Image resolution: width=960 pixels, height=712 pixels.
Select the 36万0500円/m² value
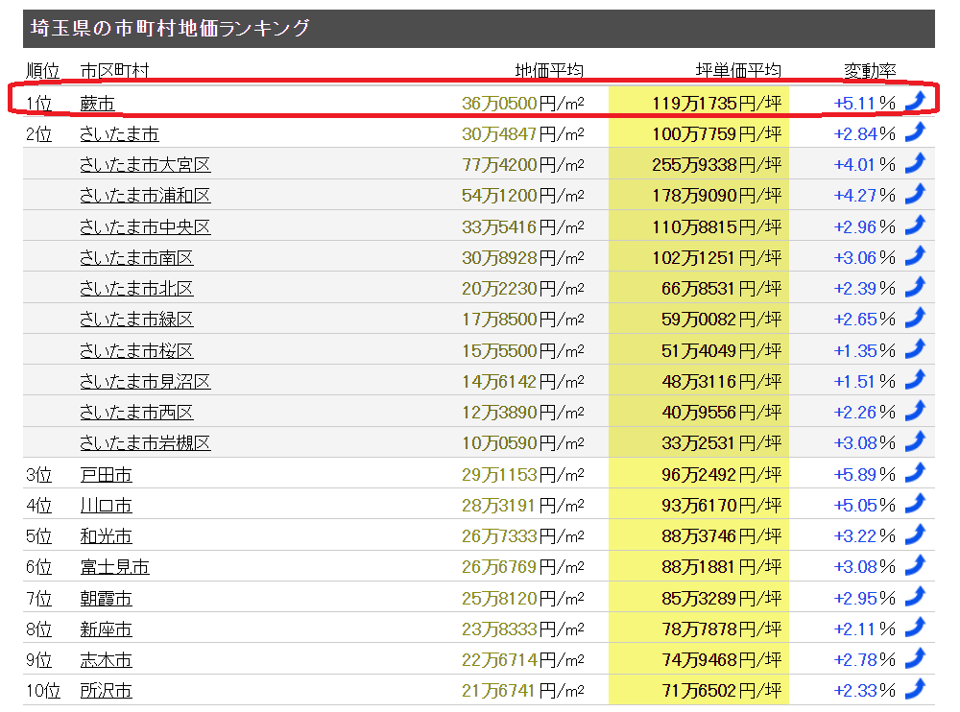523,104
